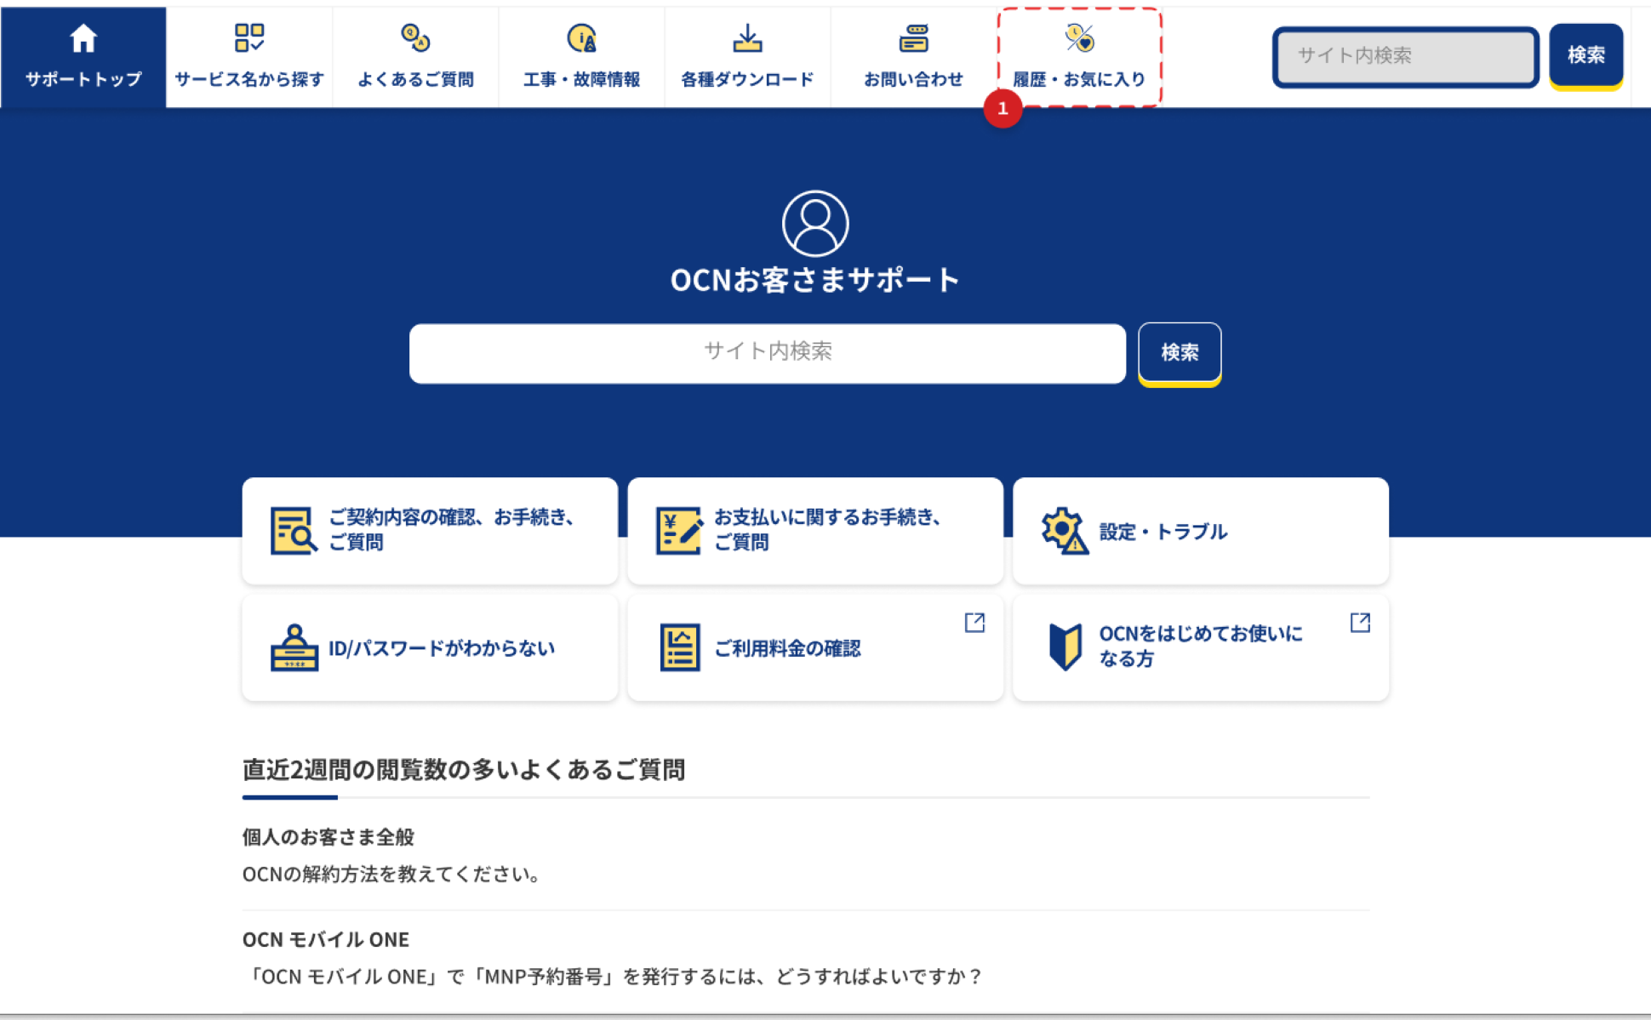
Task: Click the gear icon on 設定・トラブル card
Action: [1063, 531]
